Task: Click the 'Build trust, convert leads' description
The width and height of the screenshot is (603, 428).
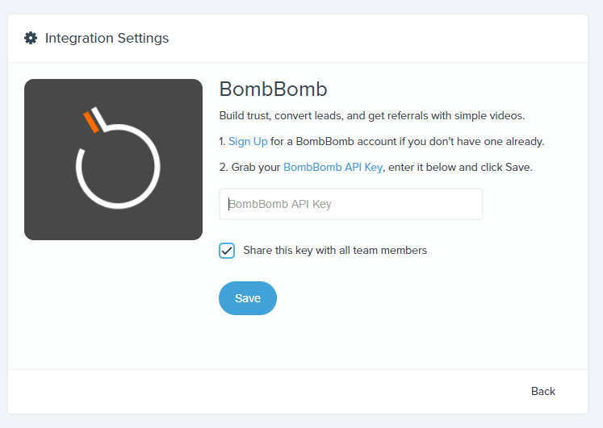Action: (x=372, y=116)
